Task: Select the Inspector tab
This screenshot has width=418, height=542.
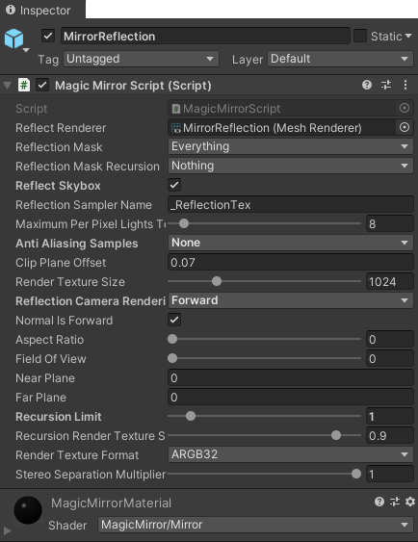Action: [x=39, y=10]
